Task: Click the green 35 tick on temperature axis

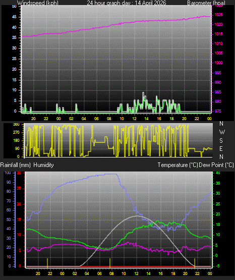Action: (x=218, y=184)
